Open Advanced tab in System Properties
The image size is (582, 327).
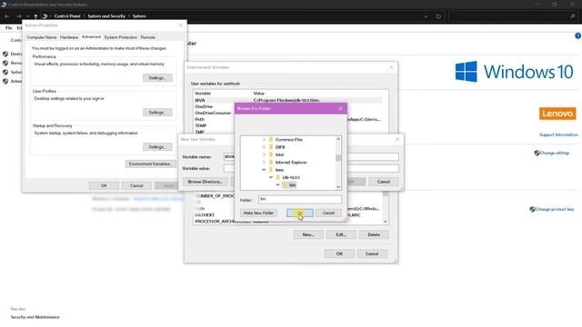[x=91, y=36]
